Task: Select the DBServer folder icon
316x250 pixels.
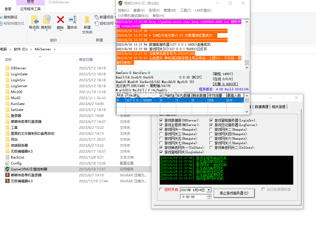Action: point(7,68)
